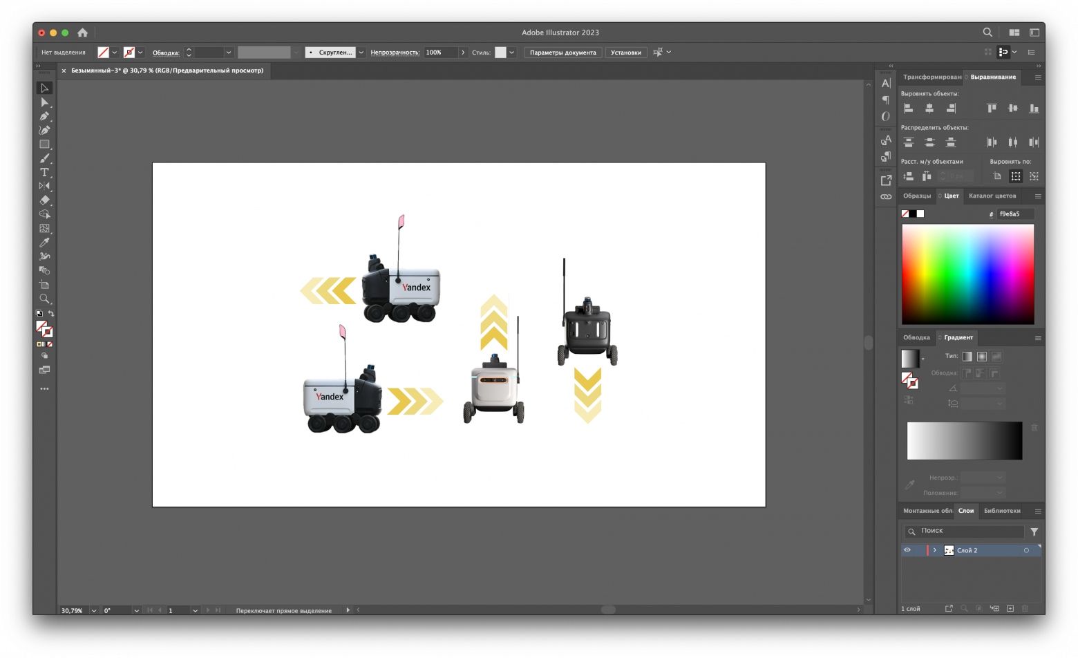Open the Библиотеки tab
The width and height of the screenshot is (1078, 658).
(1001, 511)
